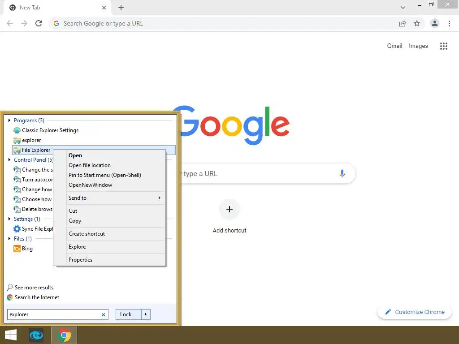
Task: Click the Add shortcut plus icon
Action: click(229, 209)
